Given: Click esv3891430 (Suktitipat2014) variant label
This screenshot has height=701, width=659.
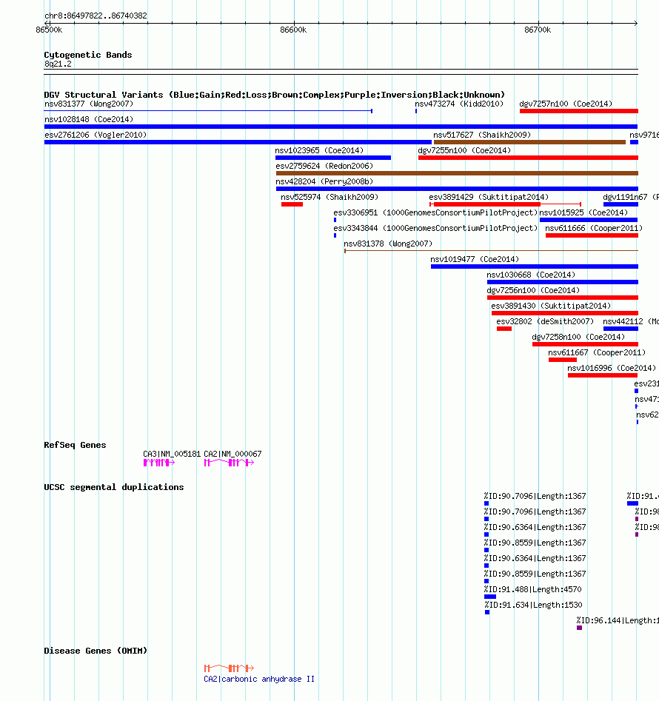Looking at the screenshot, I should point(551,306).
